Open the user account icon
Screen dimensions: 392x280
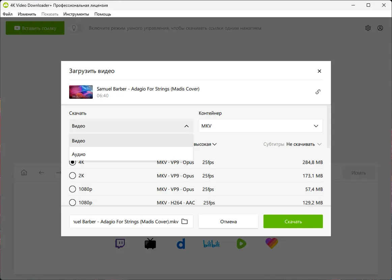click(380, 28)
